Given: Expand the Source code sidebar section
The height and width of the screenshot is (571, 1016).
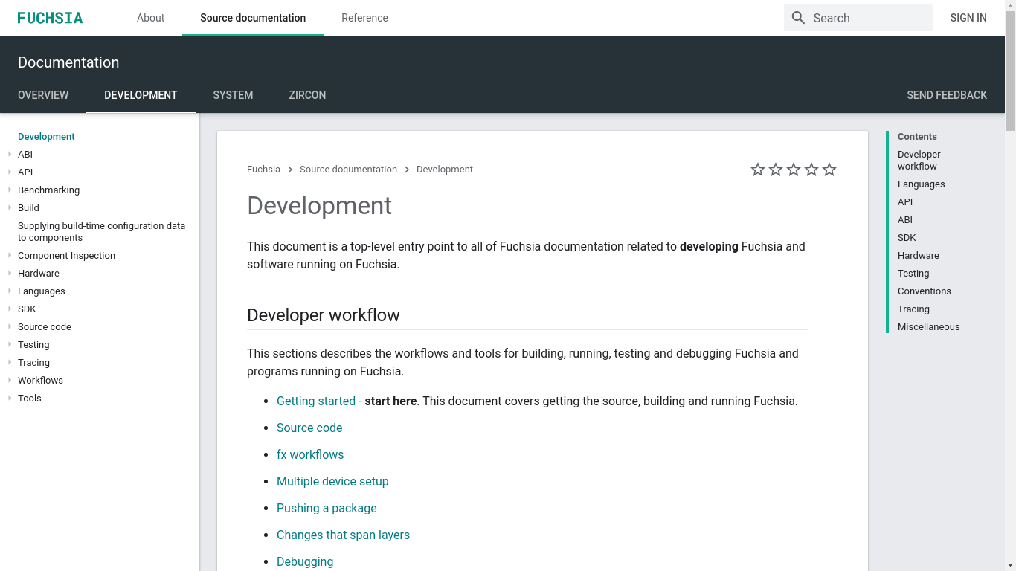Looking at the screenshot, I should point(10,327).
